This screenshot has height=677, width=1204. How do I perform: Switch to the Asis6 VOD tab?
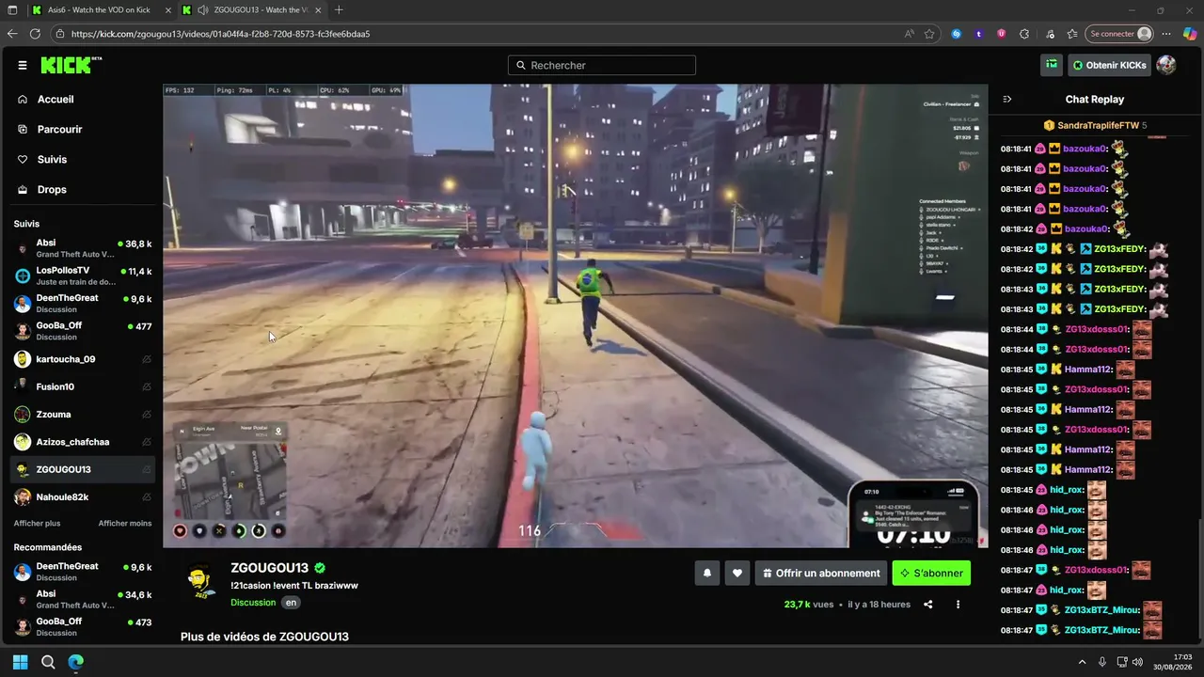click(101, 10)
